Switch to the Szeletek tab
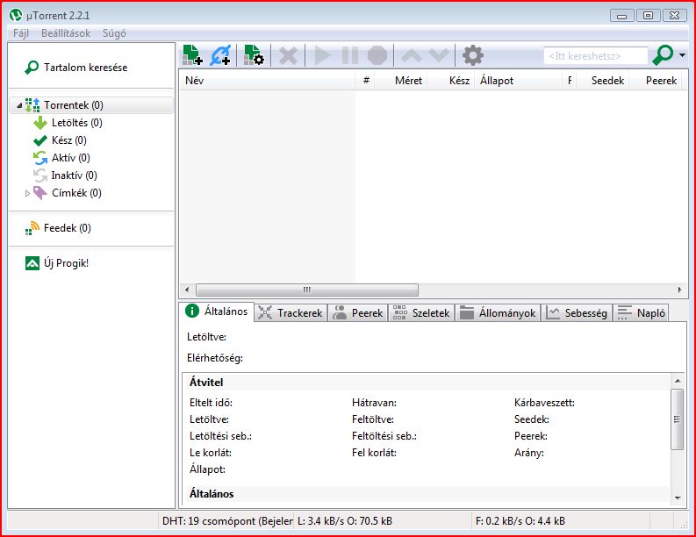696x537 pixels. click(x=421, y=313)
